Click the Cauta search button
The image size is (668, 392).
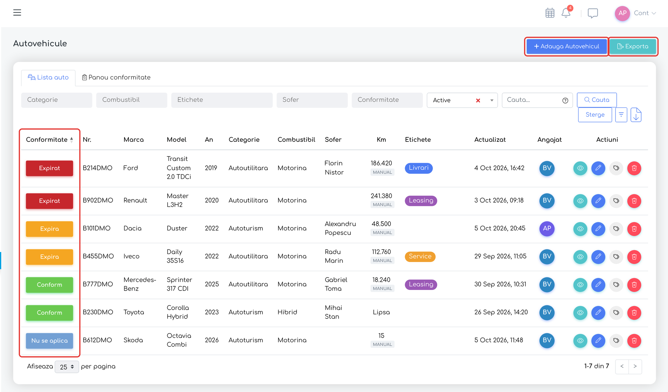597,100
